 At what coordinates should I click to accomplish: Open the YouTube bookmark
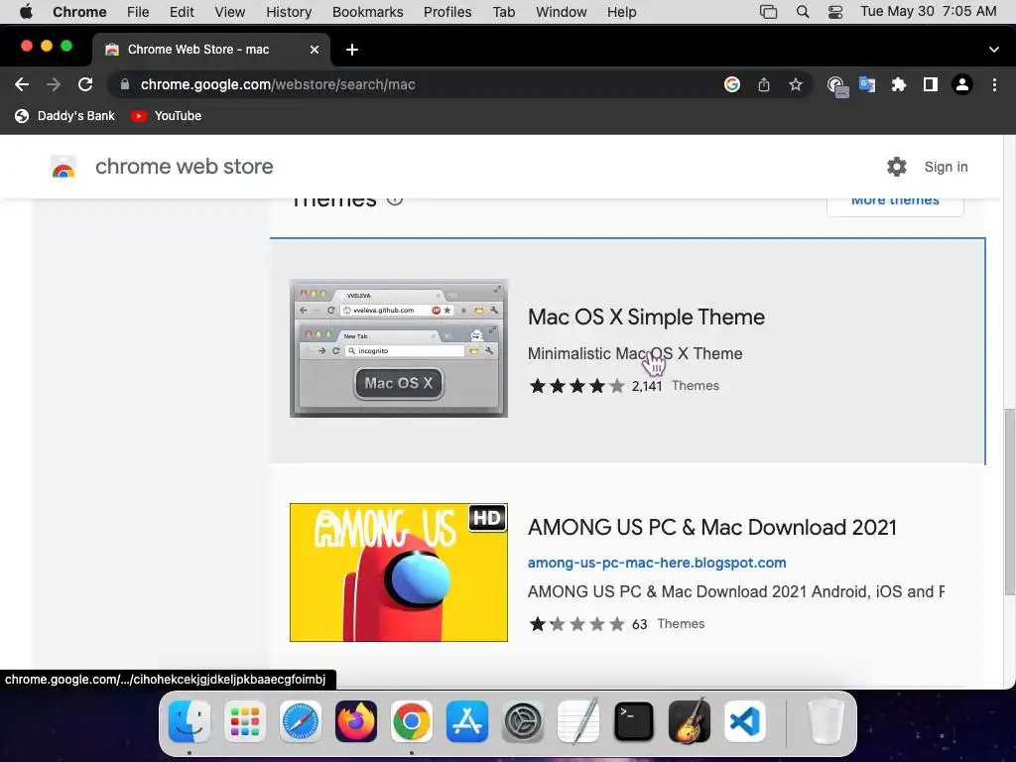coord(167,116)
